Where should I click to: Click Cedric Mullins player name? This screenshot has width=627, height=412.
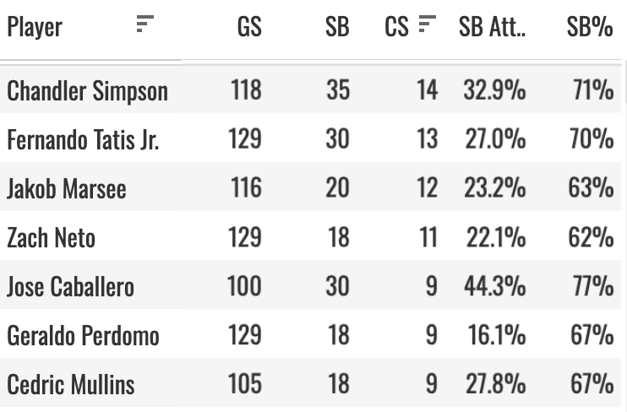click(71, 384)
